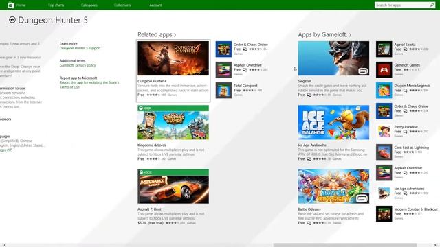This screenshot has width=440, height=247.
Task: Click Cars: Fast as Lightning title text
Action: pyautogui.click(x=412, y=148)
